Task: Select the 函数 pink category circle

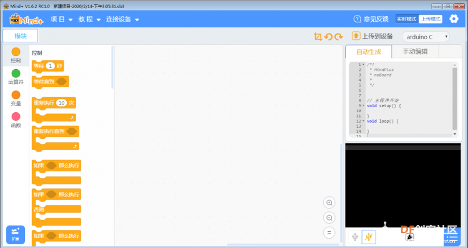Action: (16, 117)
